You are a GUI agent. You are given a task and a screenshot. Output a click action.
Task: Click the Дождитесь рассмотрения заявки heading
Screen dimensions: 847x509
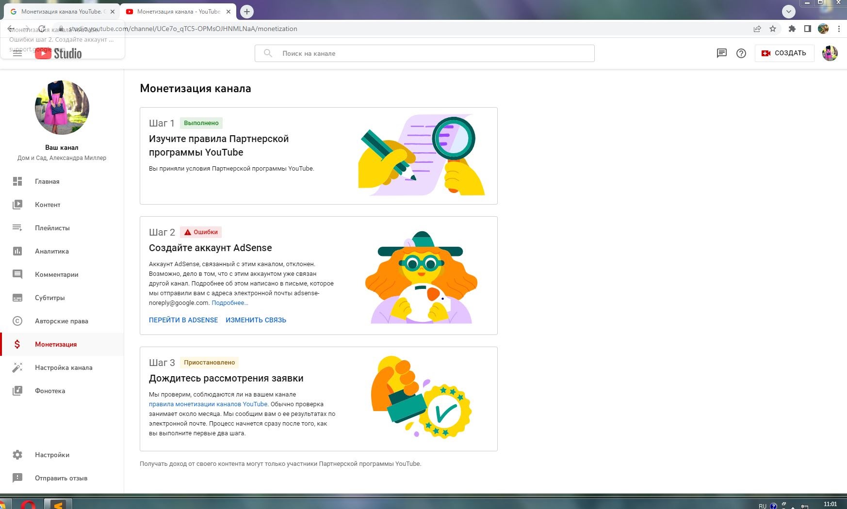(x=226, y=378)
